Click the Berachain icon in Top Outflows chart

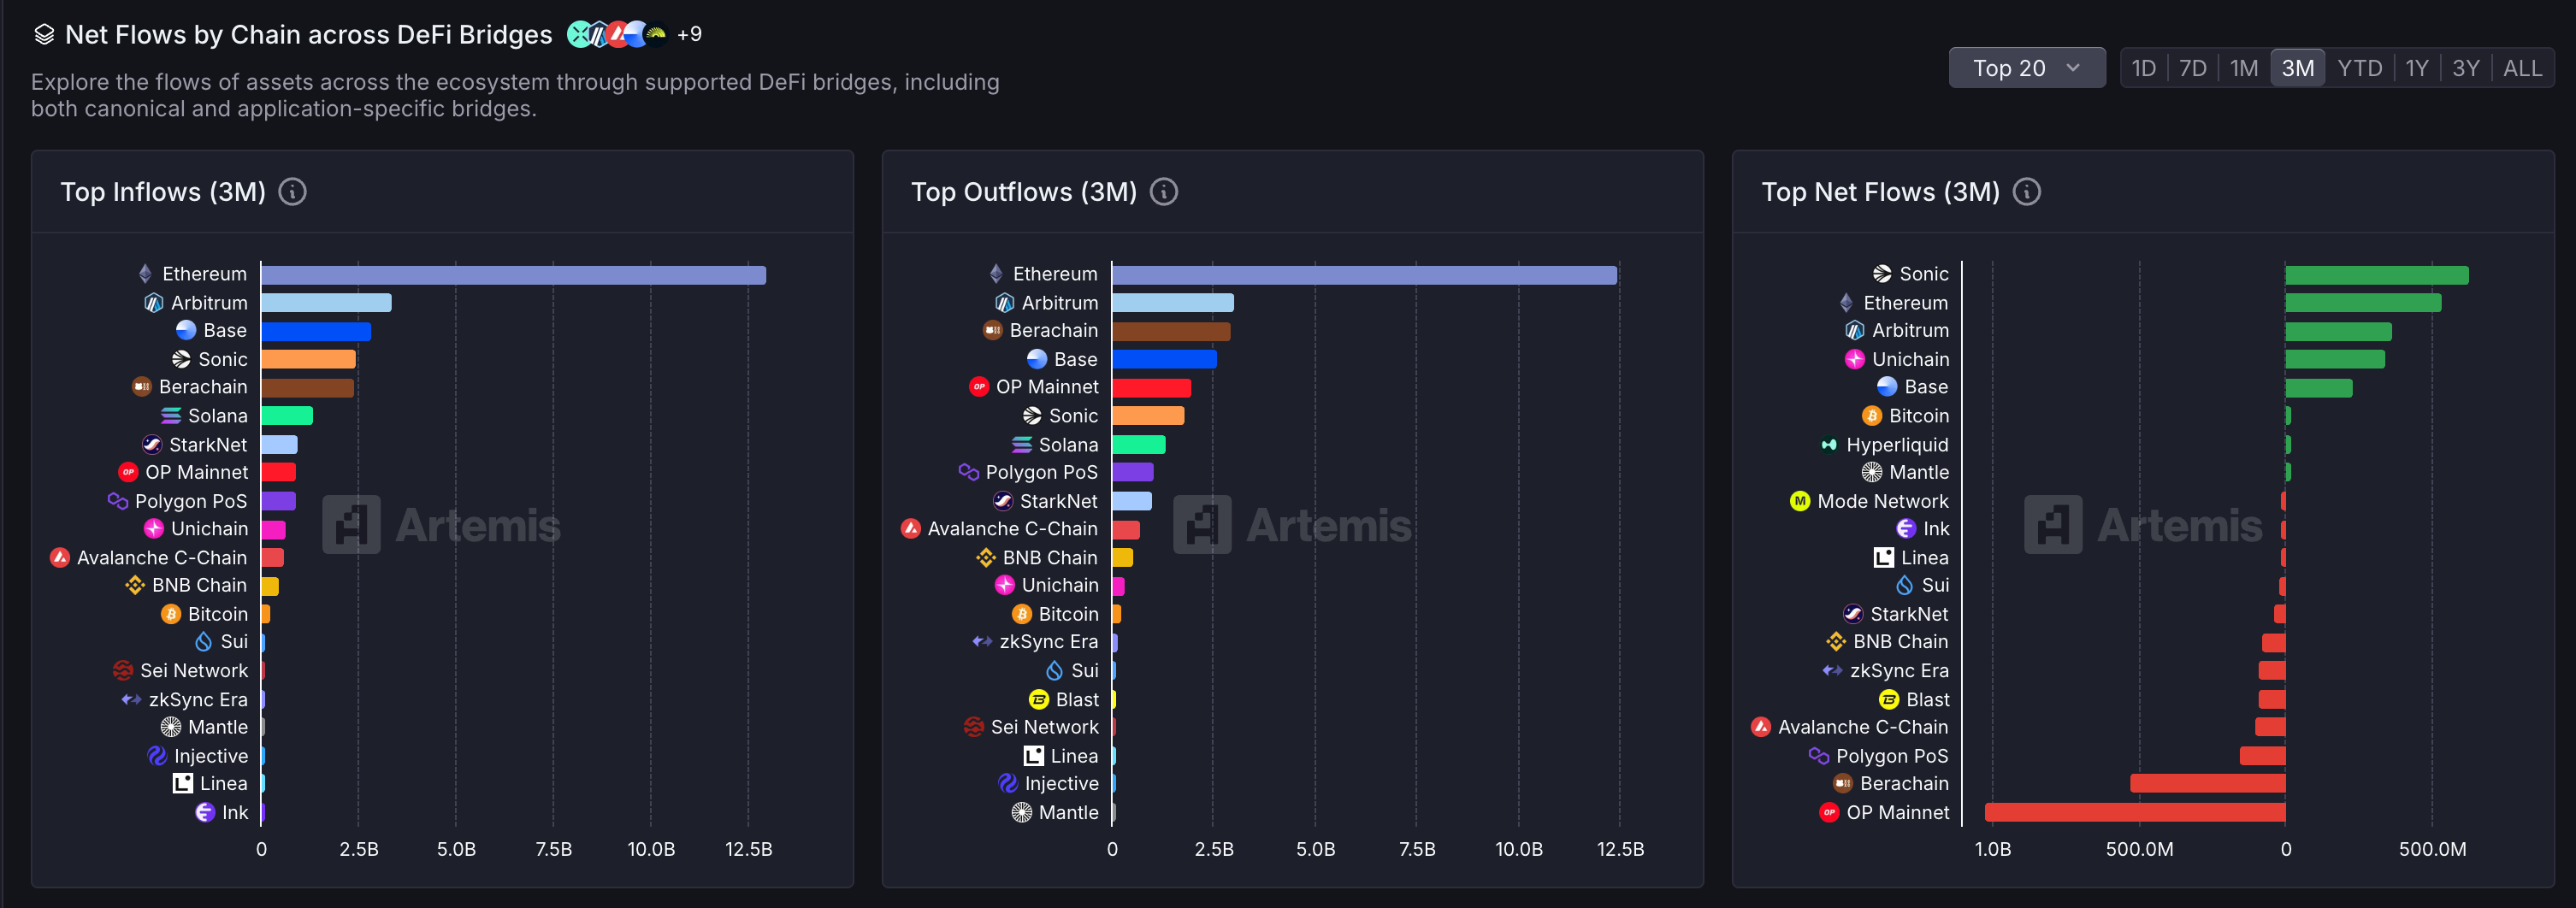click(x=992, y=331)
